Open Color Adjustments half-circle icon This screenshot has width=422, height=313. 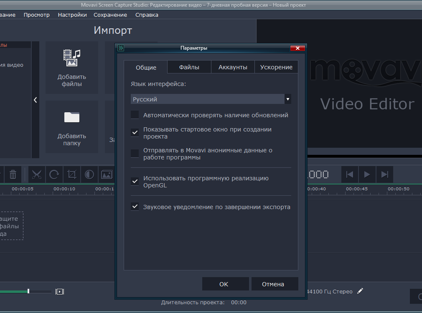click(x=89, y=174)
